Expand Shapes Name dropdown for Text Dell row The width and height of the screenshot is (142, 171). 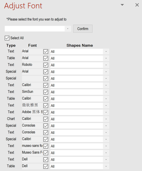(x=106, y=160)
